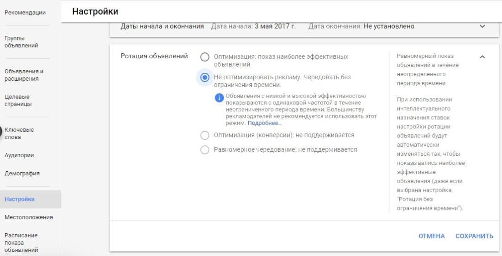The width and height of the screenshot is (502, 256).
Task: Click the dark circle left of Ключевые слова
Action: click(x=0, y=131)
